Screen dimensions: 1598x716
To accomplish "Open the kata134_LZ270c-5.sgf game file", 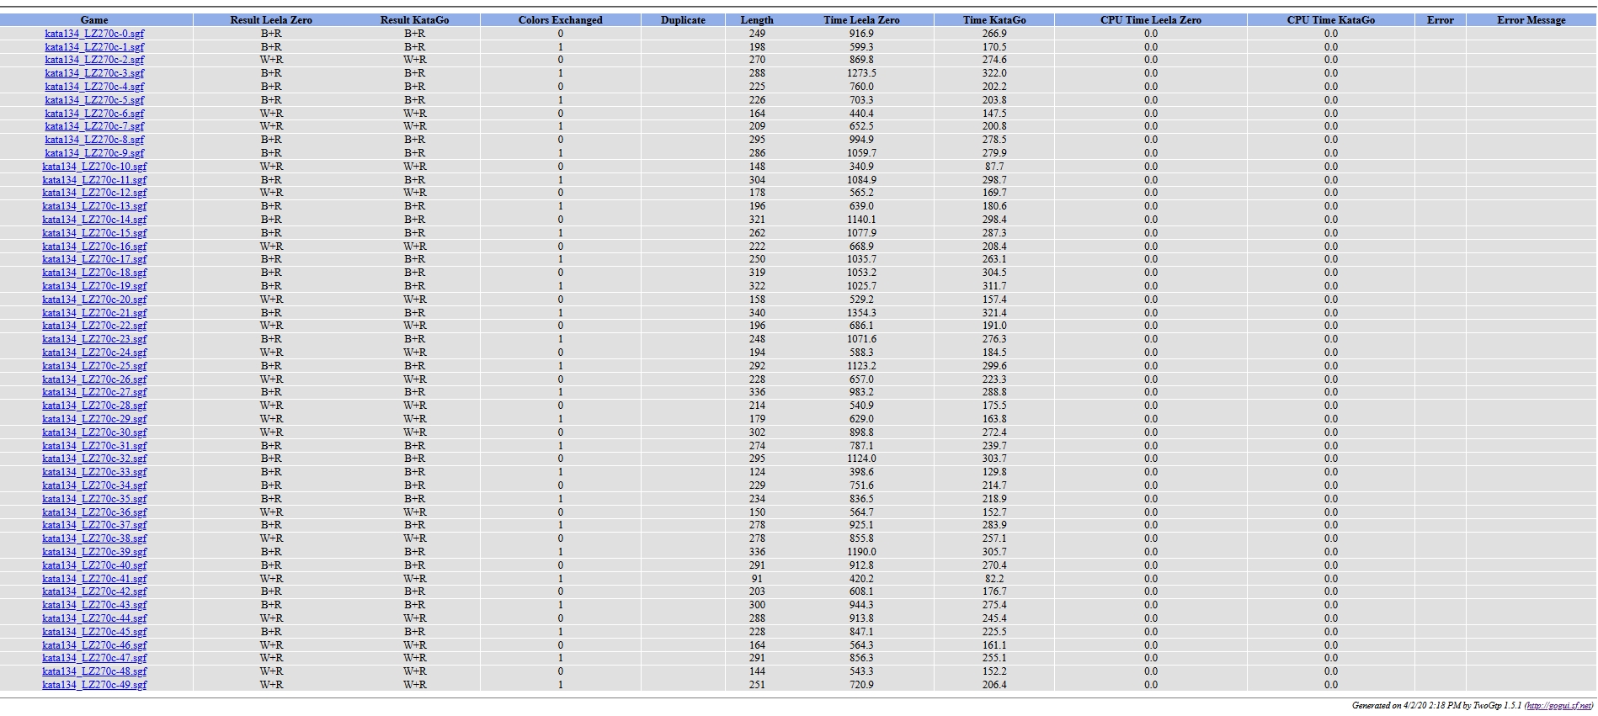I will click(x=94, y=100).
